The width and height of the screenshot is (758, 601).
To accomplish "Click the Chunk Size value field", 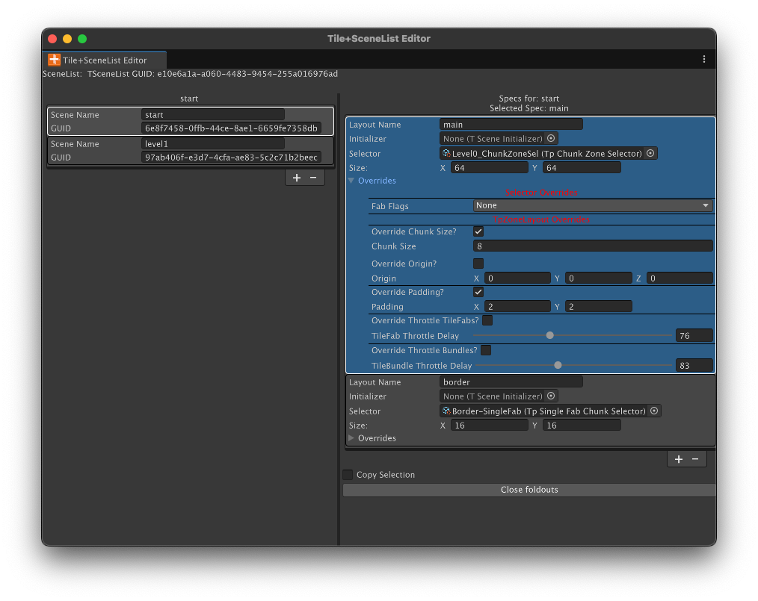I will (x=593, y=246).
